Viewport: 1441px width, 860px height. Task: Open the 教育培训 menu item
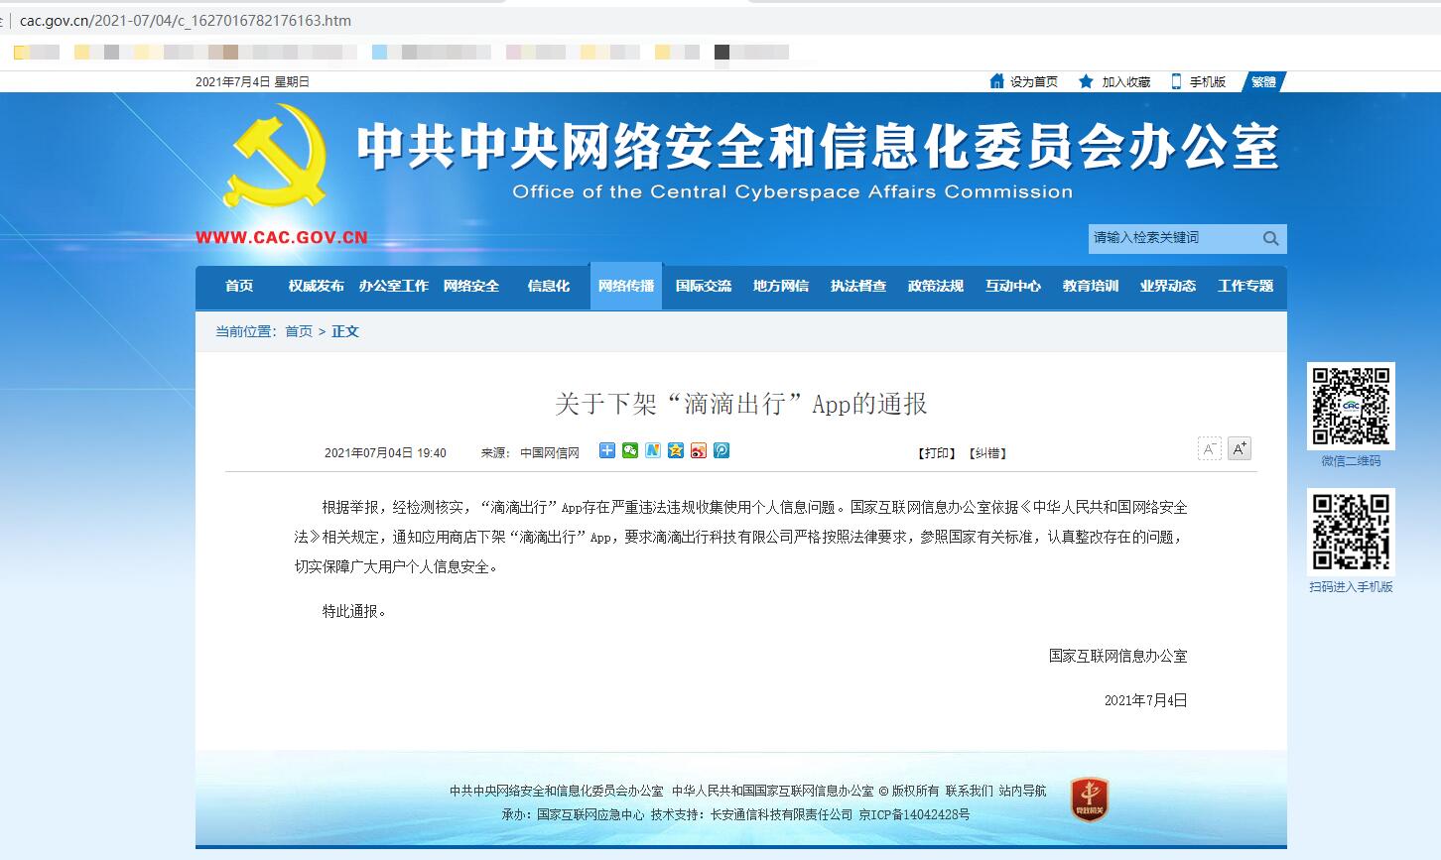point(1091,286)
